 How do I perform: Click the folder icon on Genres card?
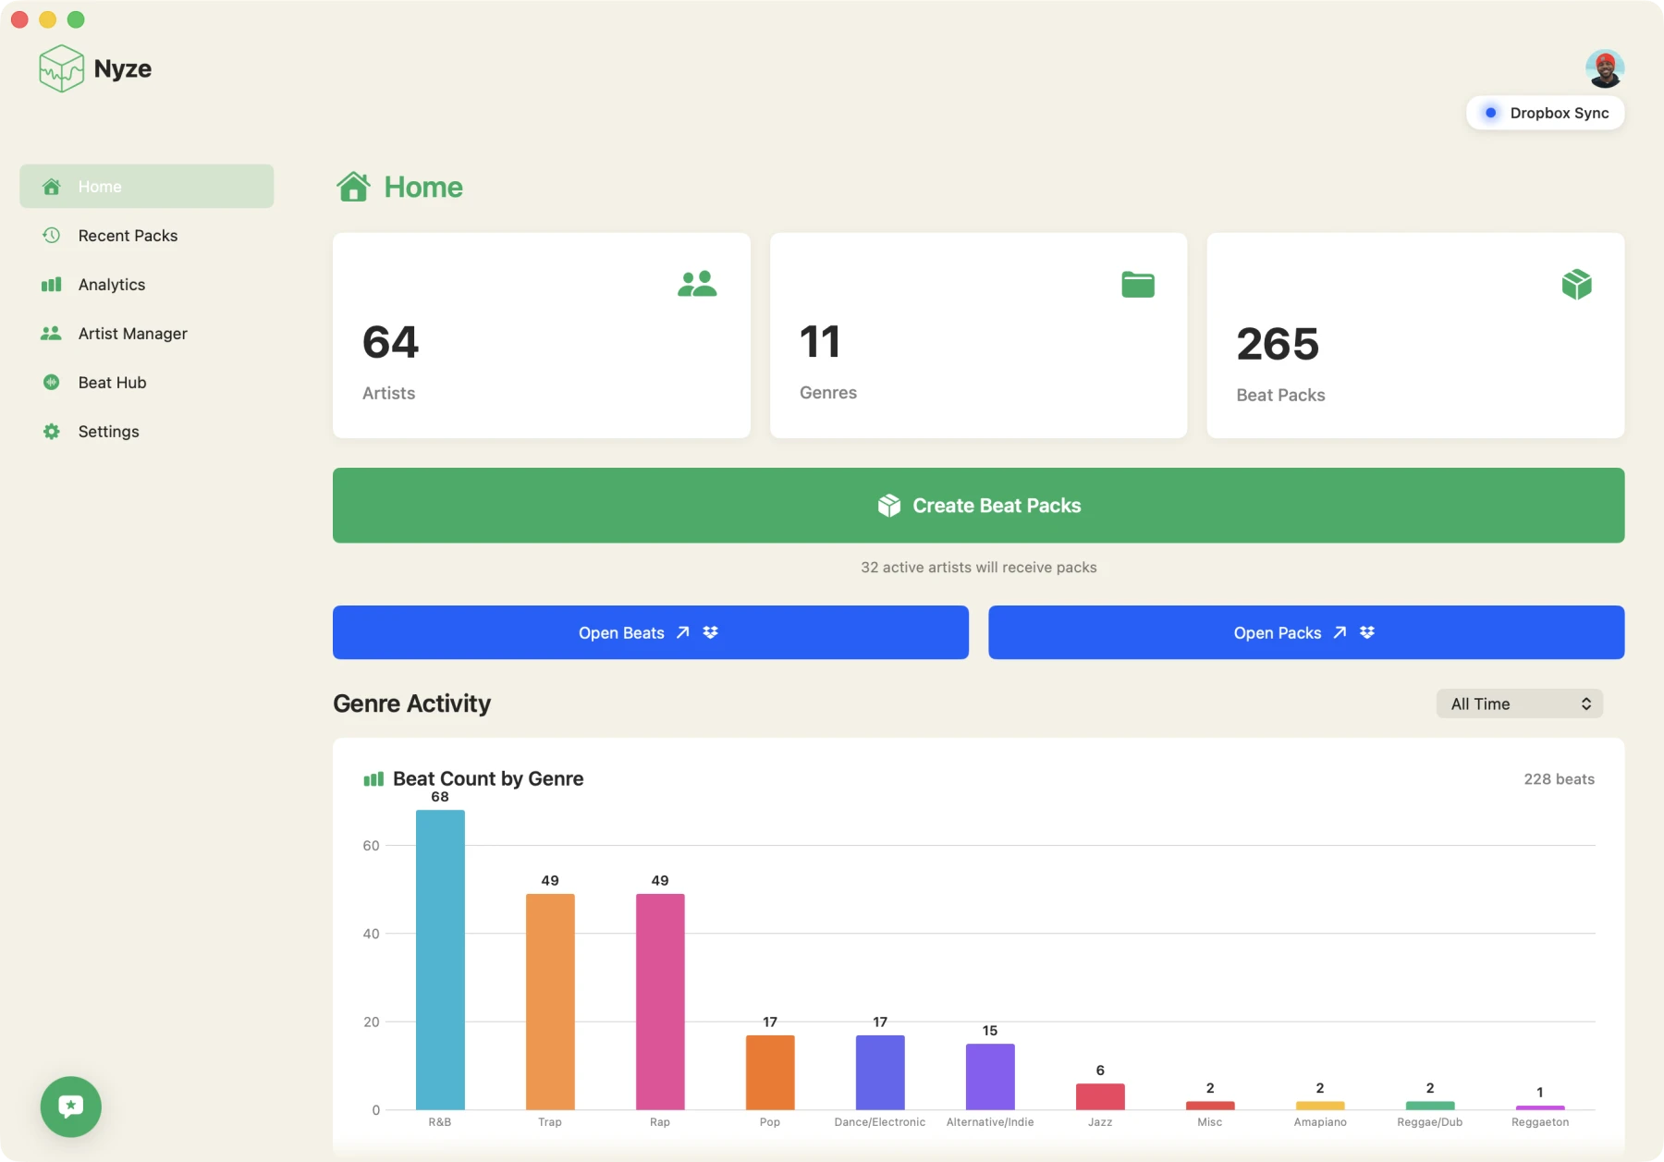1138,285
